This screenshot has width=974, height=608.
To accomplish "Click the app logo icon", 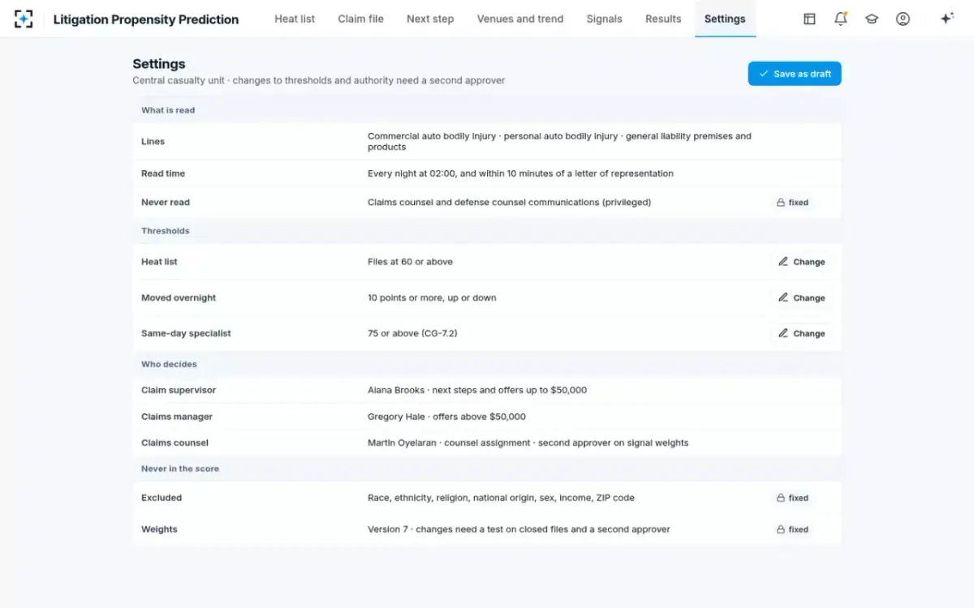I will [24, 19].
